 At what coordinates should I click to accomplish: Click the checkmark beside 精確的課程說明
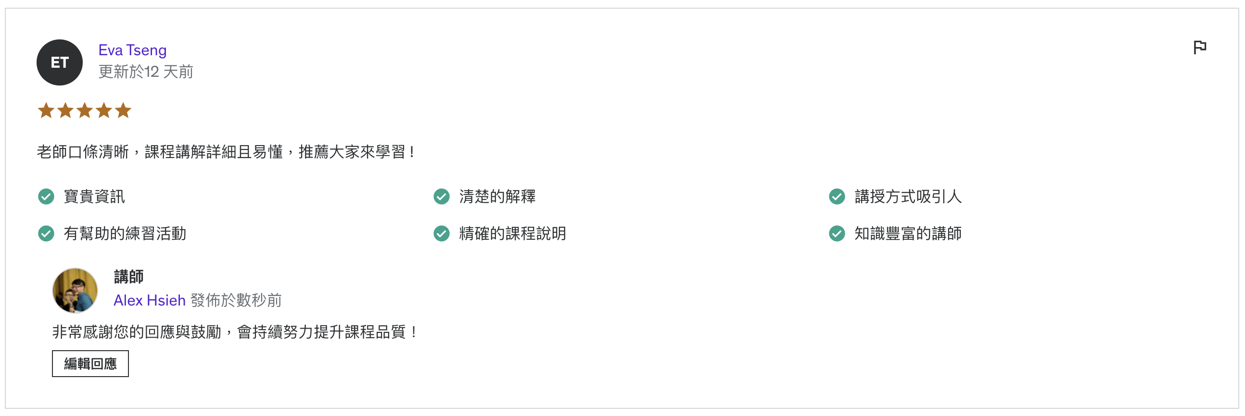pos(441,233)
